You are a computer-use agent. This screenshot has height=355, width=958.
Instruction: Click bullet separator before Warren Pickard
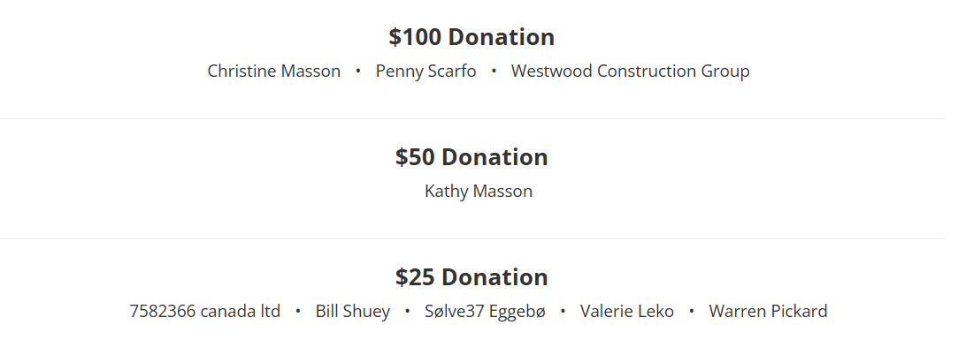tap(691, 311)
